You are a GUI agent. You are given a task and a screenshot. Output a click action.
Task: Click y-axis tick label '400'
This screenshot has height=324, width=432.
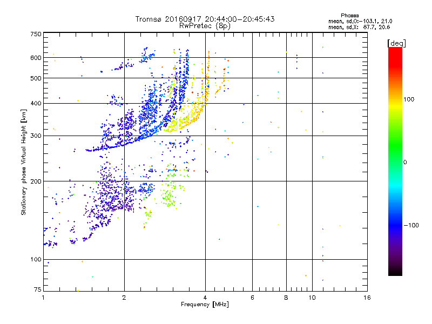pos(36,103)
